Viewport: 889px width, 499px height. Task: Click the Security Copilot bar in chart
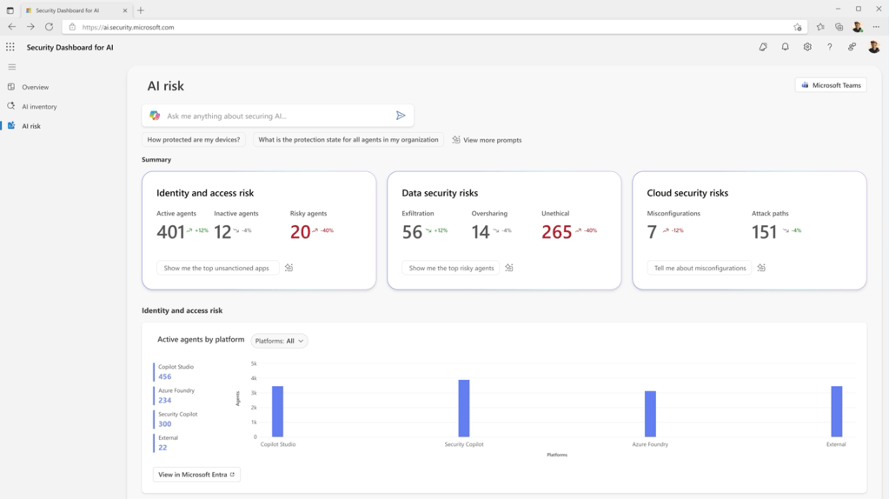464,409
